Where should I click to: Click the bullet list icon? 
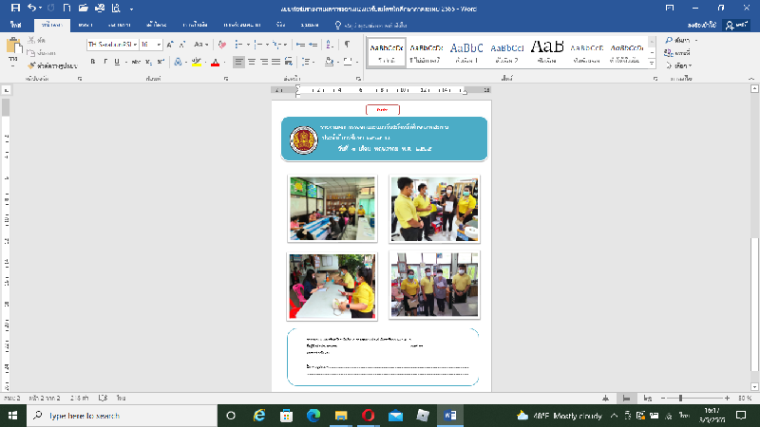pyautogui.click(x=238, y=45)
